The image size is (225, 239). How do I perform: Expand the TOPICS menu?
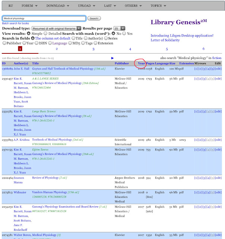click(158, 6)
